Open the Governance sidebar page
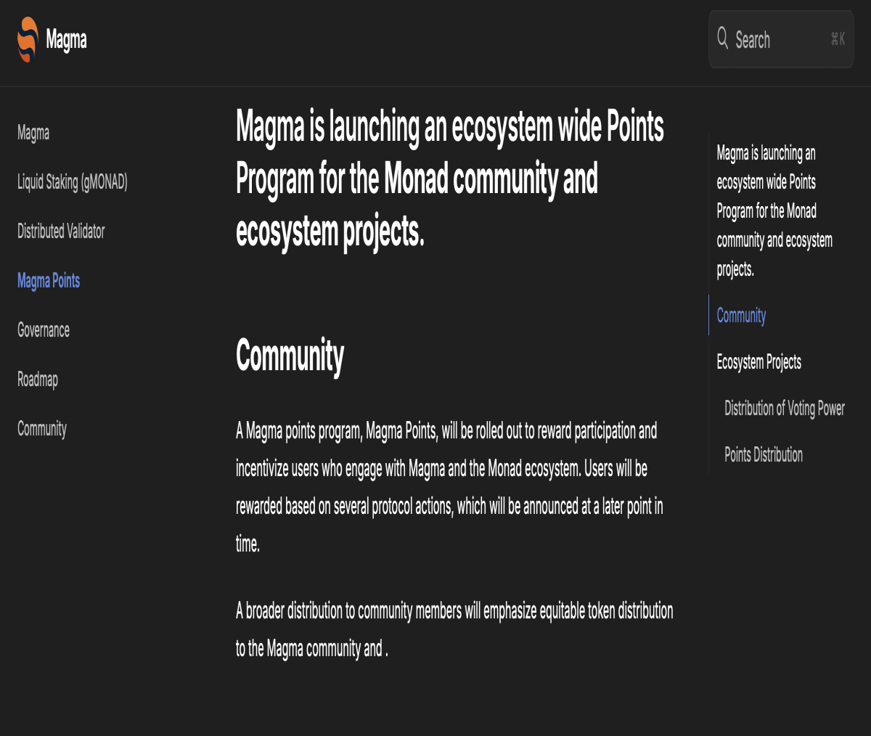871x736 pixels. pos(44,330)
